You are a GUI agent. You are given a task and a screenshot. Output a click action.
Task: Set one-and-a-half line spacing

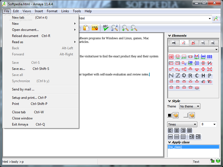coord(177,137)
